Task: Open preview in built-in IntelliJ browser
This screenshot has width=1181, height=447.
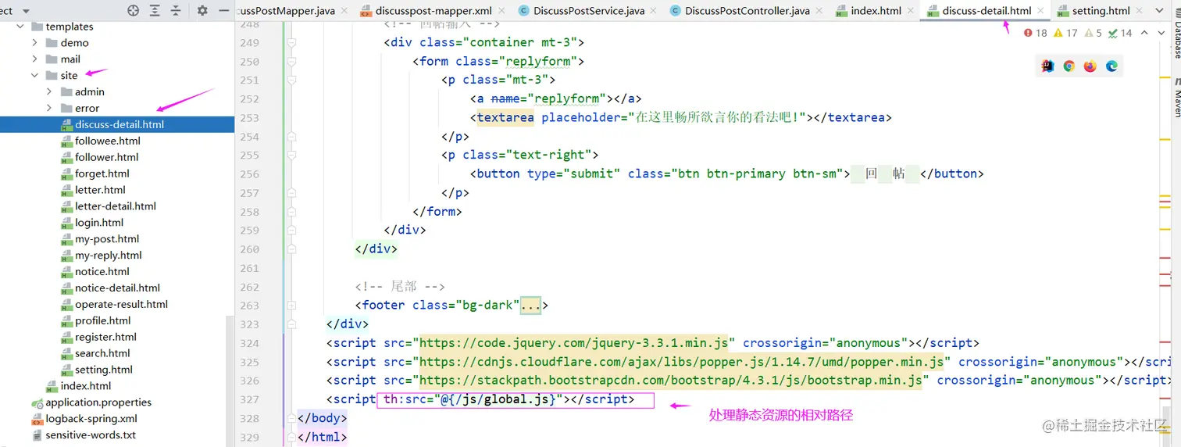Action: tap(1047, 66)
